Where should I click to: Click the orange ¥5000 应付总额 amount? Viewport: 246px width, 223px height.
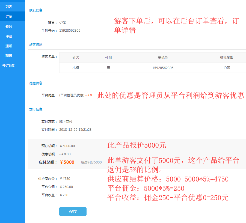pos(67,162)
